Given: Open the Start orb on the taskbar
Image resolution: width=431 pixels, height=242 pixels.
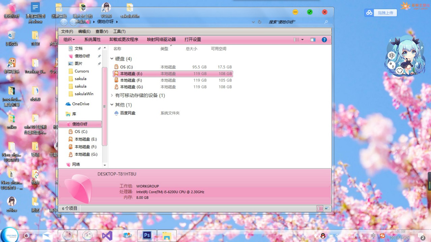Looking at the screenshot, I should coord(9,235).
